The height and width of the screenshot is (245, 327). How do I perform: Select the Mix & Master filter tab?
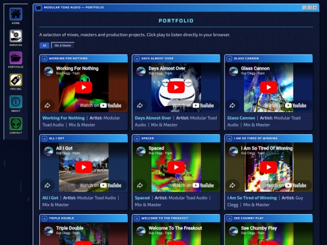tap(62, 45)
